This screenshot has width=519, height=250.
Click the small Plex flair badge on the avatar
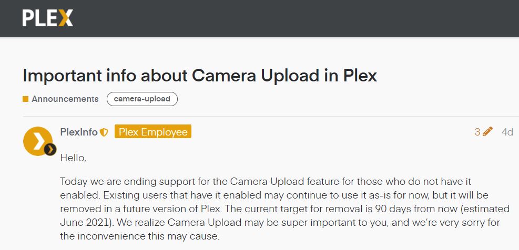[x=50, y=150]
